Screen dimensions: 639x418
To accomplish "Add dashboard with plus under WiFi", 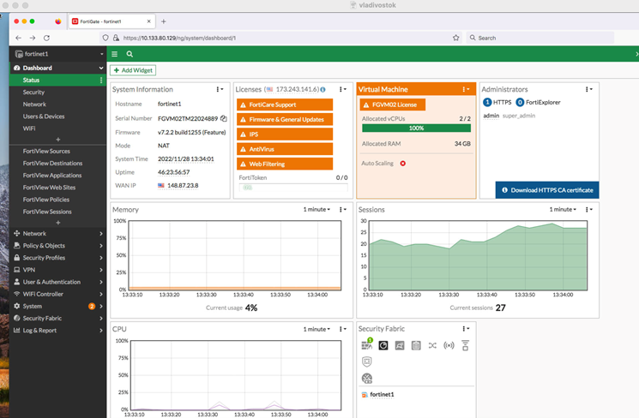I will (57, 140).
